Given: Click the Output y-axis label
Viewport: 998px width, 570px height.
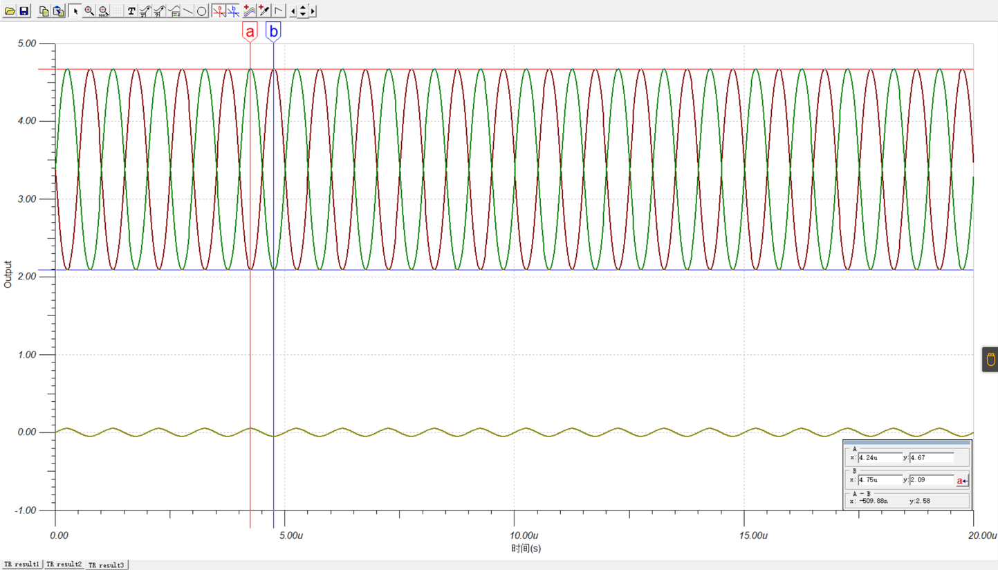Looking at the screenshot, I should click(x=8, y=275).
